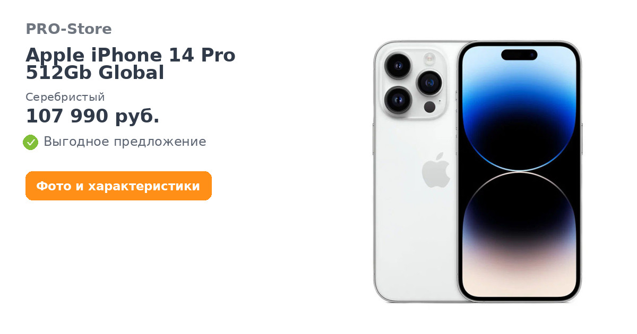
Task: Click the dark LiDAR sensor circle
Action: coord(429,107)
